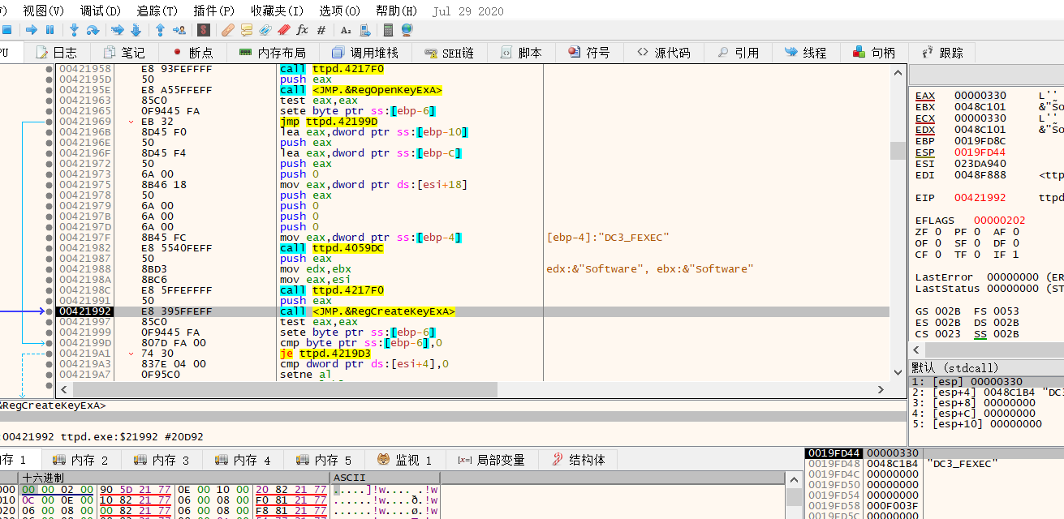The height and width of the screenshot is (519, 1064).
Task: Select the jmp ttpd.42199D instruction
Action: (329, 122)
